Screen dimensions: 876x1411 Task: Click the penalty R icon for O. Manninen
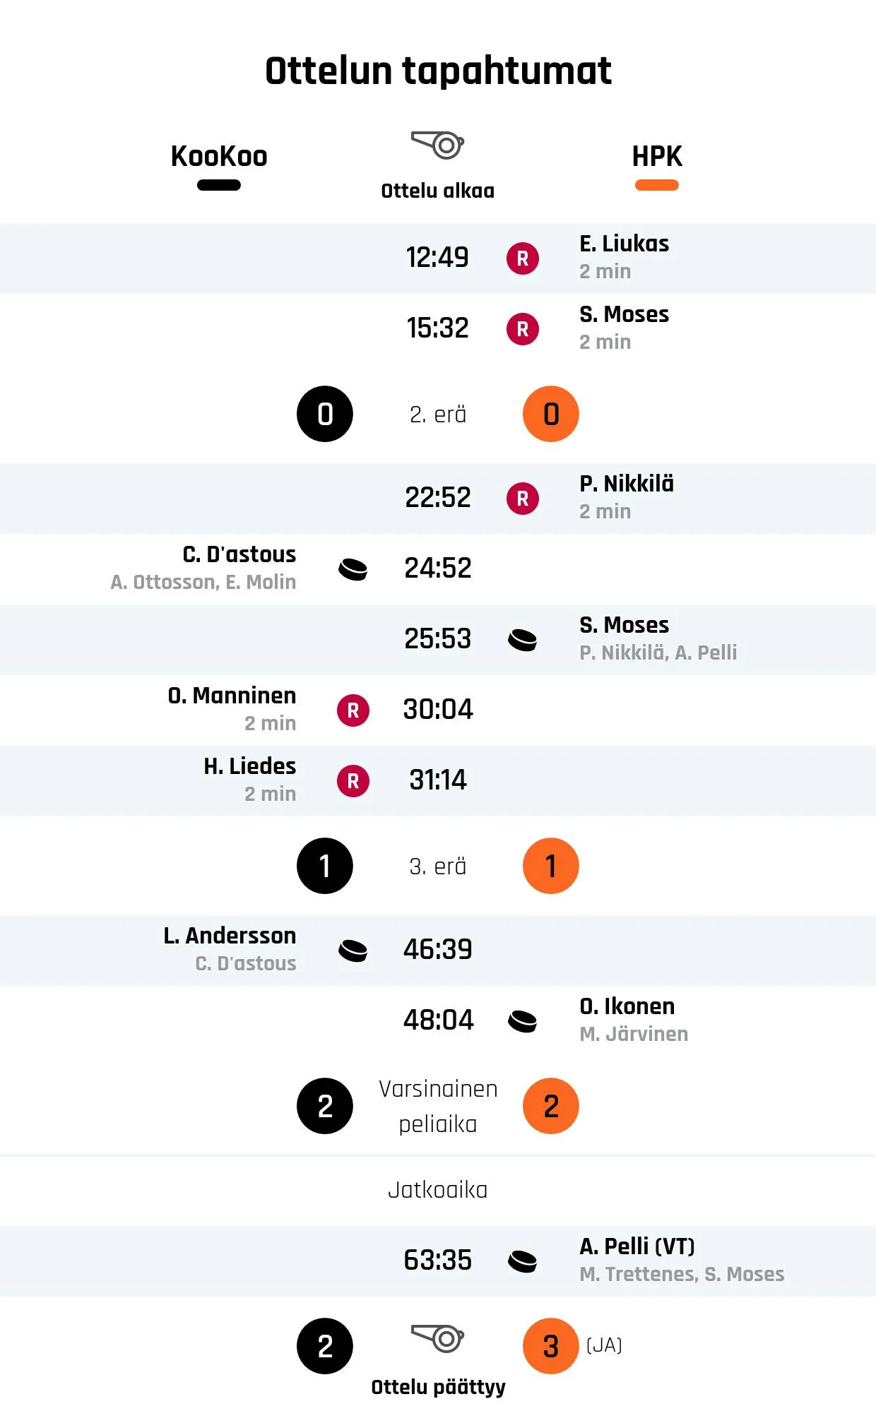[353, 710]
